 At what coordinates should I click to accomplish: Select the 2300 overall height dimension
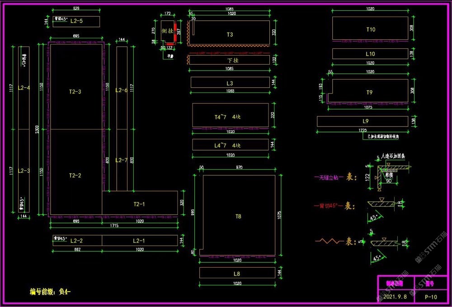(x=37, y=130)
